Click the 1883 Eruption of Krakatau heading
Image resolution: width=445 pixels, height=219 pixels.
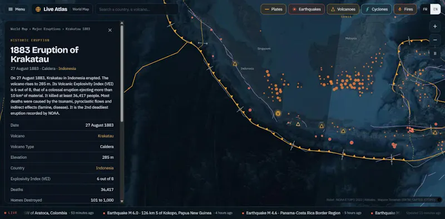[44, 54]
